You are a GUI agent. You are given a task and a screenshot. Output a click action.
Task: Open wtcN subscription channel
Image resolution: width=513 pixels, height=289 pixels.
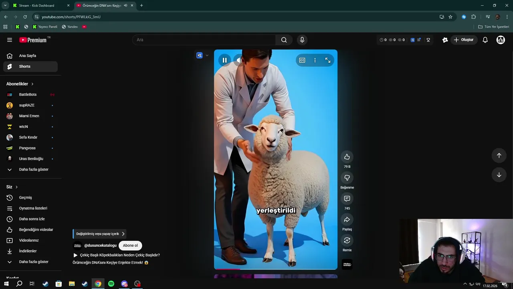coord(30,127)
